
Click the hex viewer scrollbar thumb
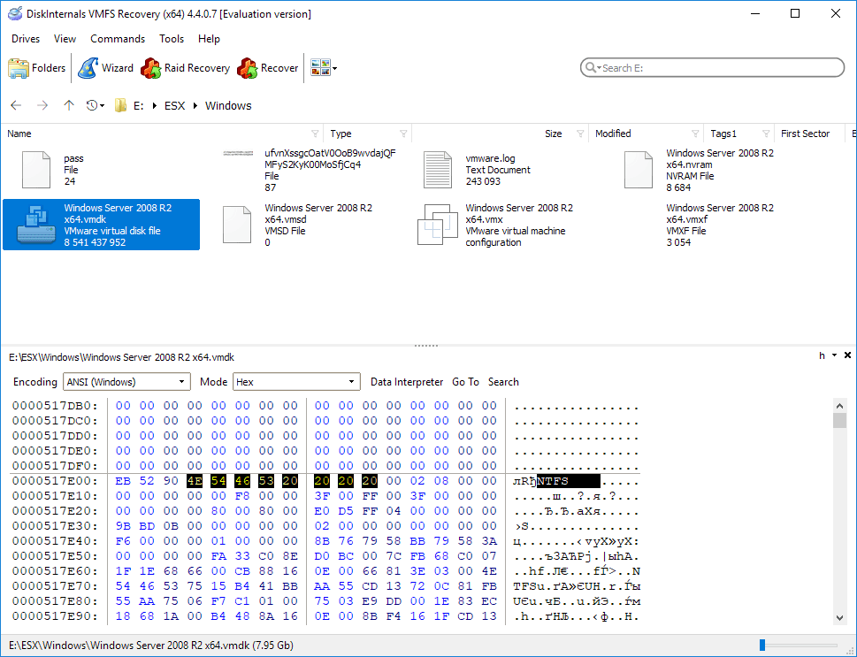[840, 420]
